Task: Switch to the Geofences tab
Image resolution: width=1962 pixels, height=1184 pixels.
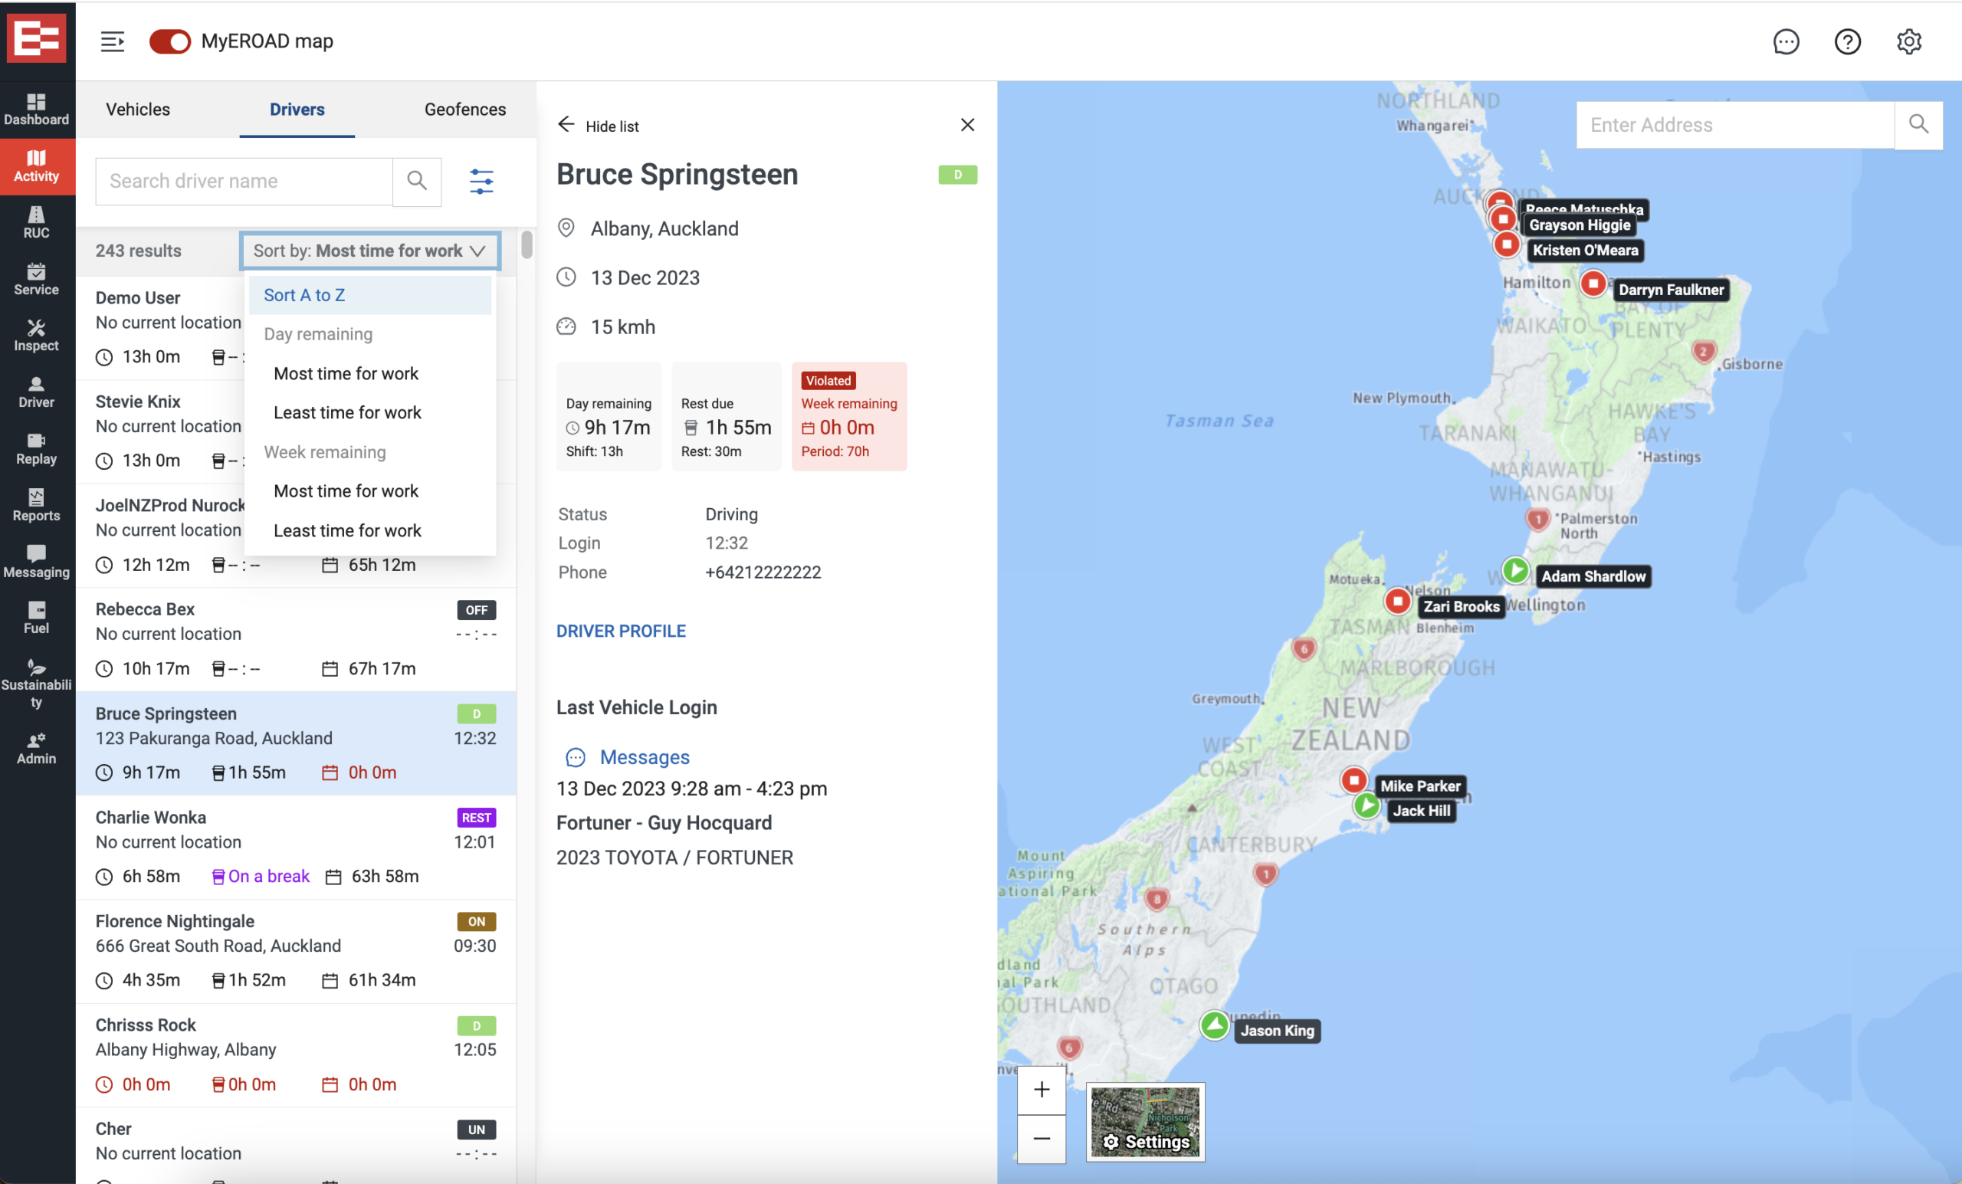Action: [x=465, y=109]
